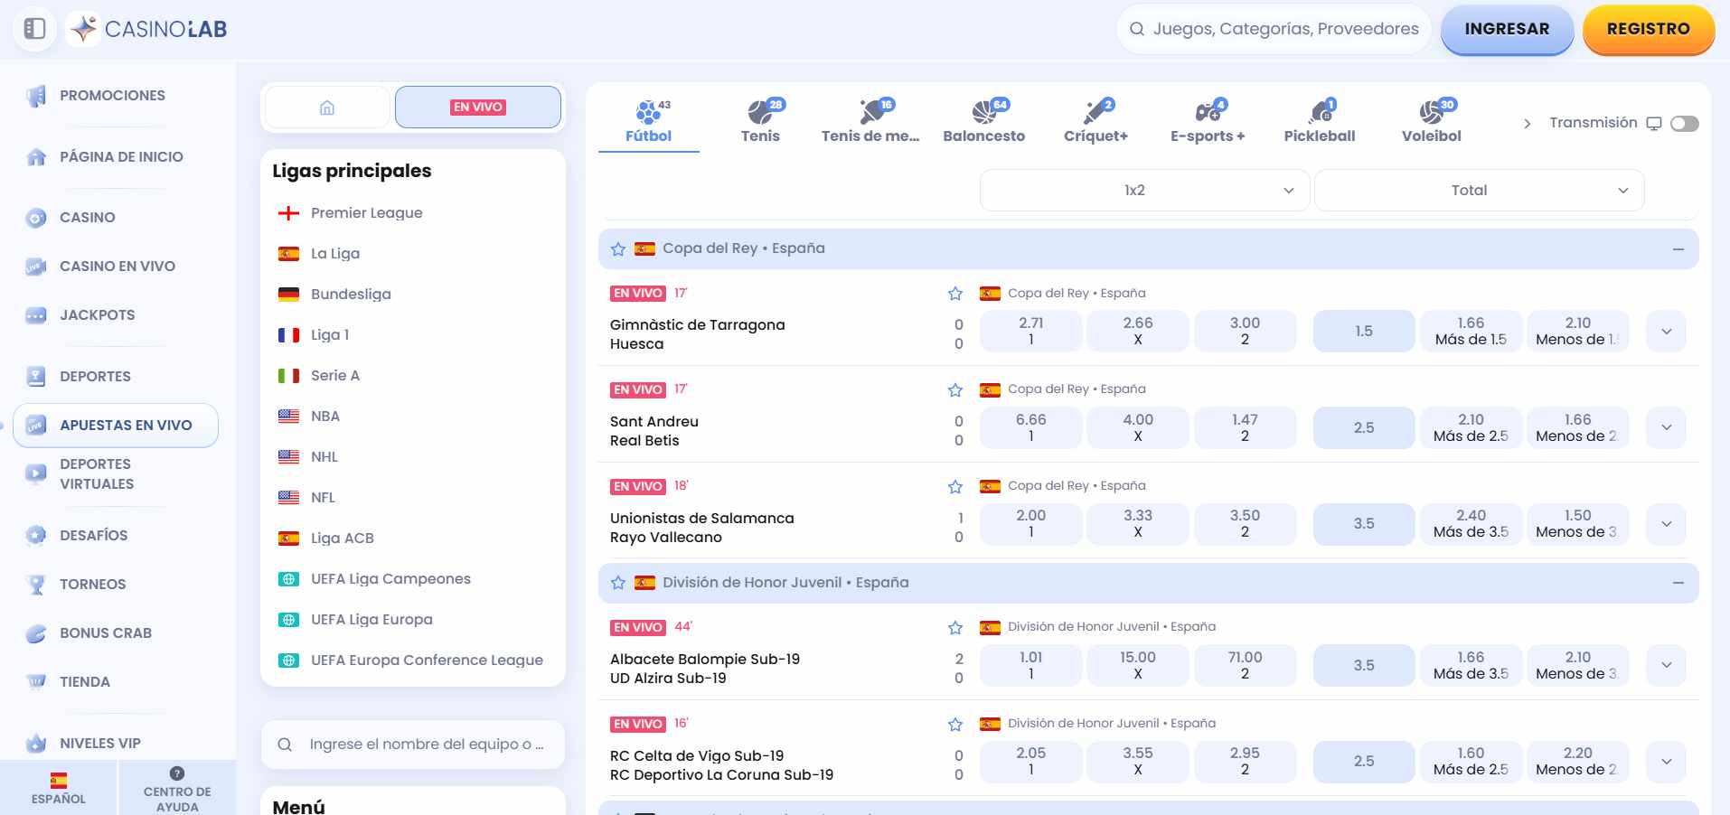Bet 4.00 draw in Sant Andreu match
The width and height of the screenshot is (1730, 815).
[x=1138, y=427]
